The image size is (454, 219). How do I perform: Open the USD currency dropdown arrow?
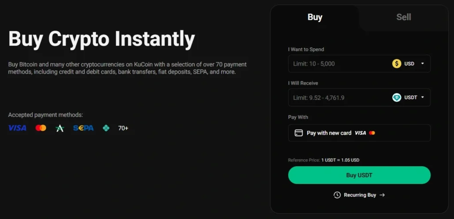(423, 64)
